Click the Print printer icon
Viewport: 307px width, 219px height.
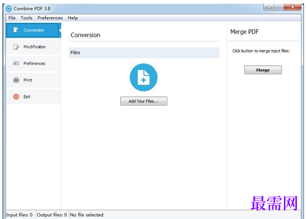click(16, 80)
